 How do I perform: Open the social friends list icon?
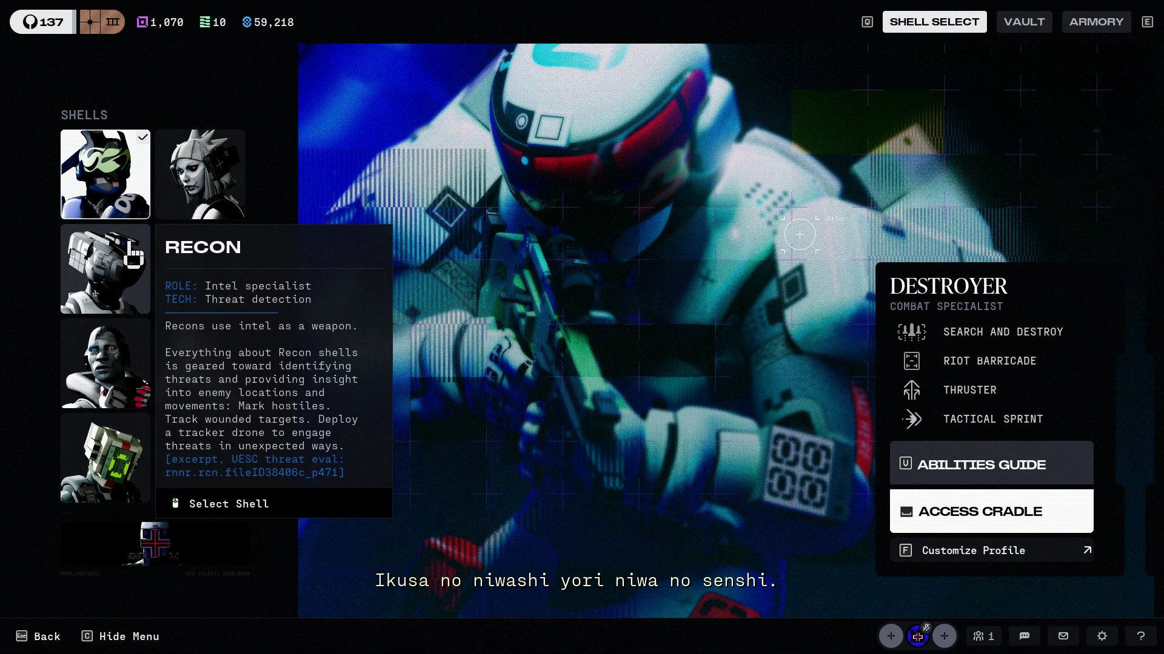pyautogui.click(x=983, y=636)
